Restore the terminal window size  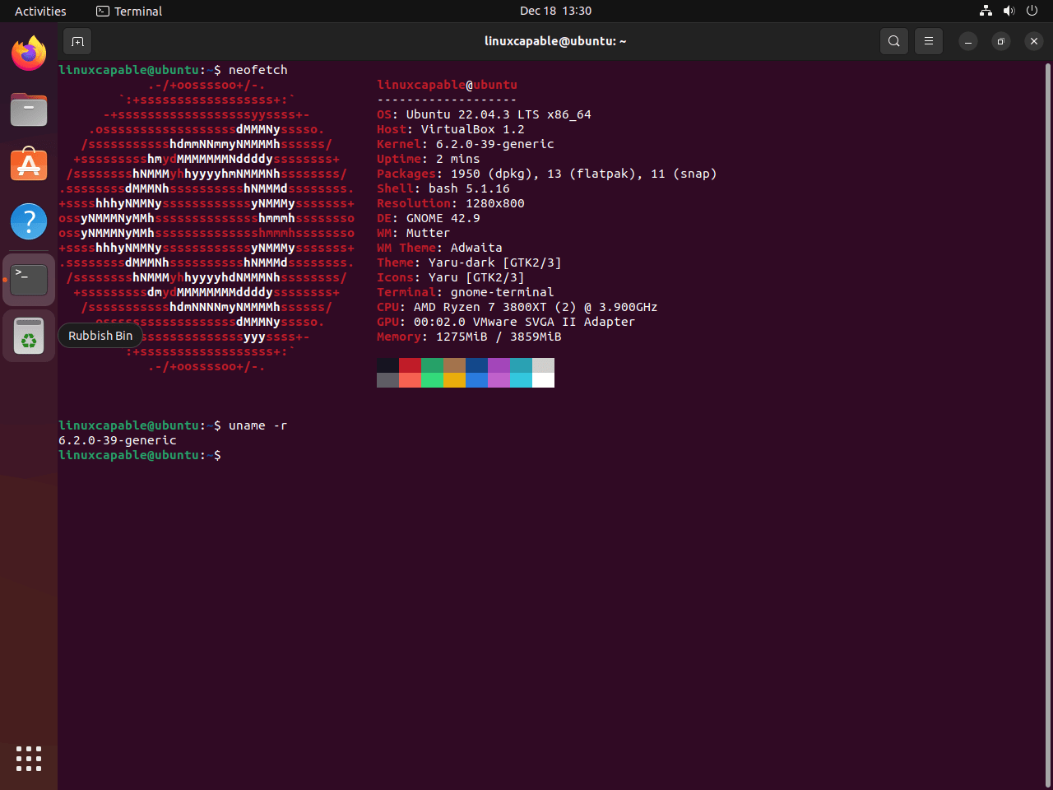click(1001, 41)
